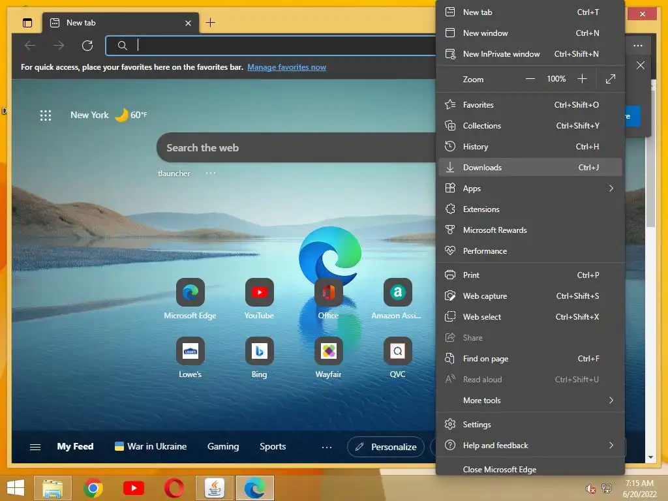Viewport: 668px width, 501px height.
Task: Expand the More tools submenu
Action: (x=530, y=401)
